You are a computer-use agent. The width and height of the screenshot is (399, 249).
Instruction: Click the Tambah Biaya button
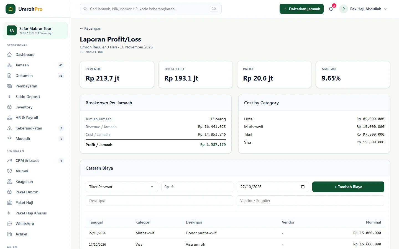tap(348, 187)
